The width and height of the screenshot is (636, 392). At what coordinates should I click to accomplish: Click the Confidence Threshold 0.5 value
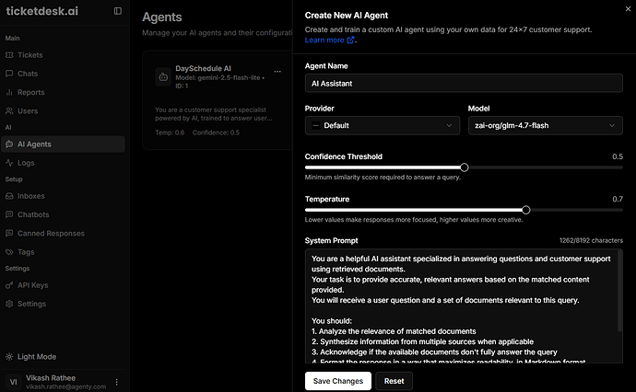click(618, 156)
